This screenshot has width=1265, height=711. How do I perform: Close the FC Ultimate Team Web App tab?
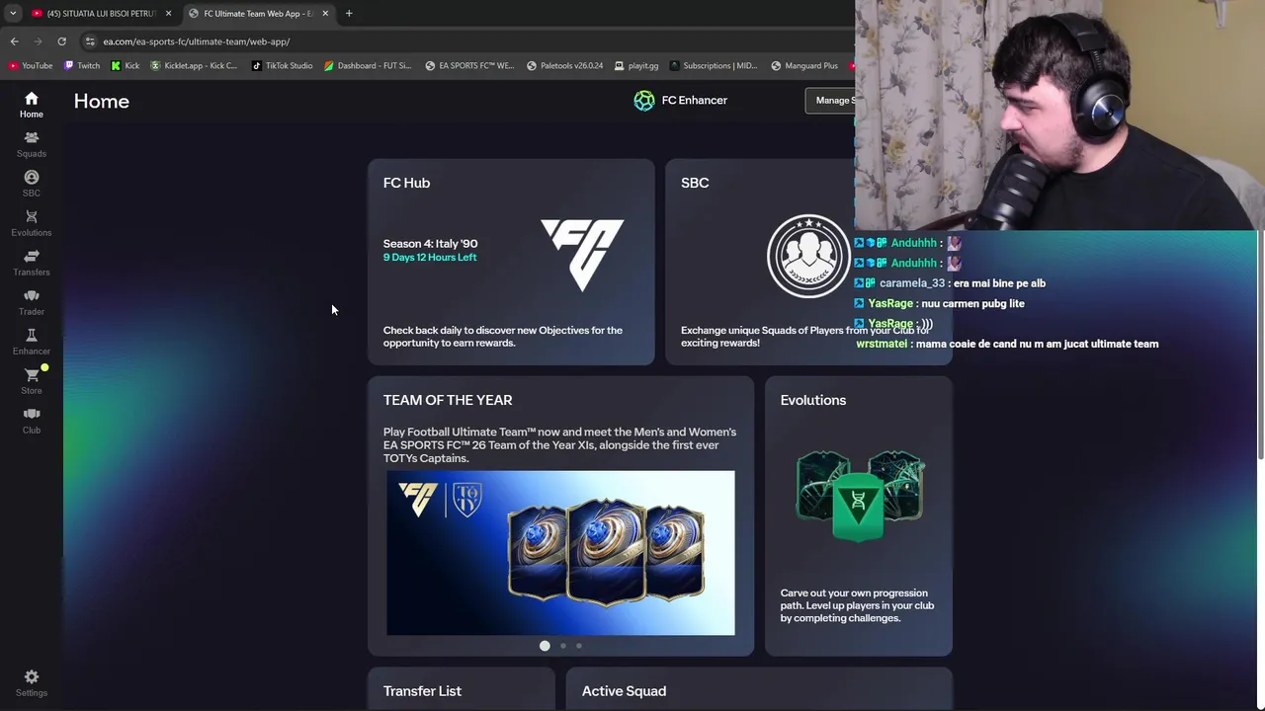[325, 13]
